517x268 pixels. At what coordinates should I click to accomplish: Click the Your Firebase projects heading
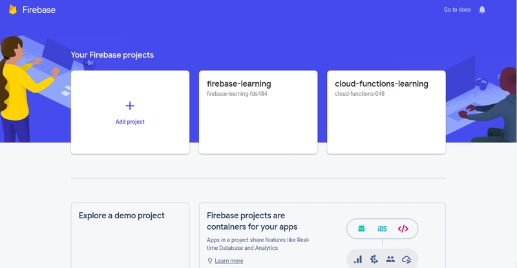tap(112, 55)
